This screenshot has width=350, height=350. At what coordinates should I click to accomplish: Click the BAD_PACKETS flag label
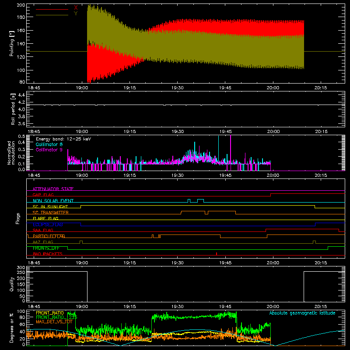coord(48,254)
